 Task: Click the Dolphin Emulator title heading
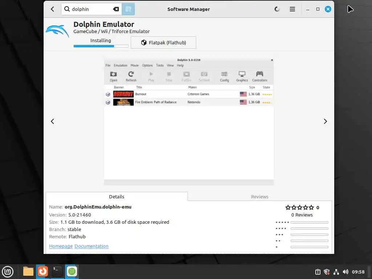tap(104, 24)
